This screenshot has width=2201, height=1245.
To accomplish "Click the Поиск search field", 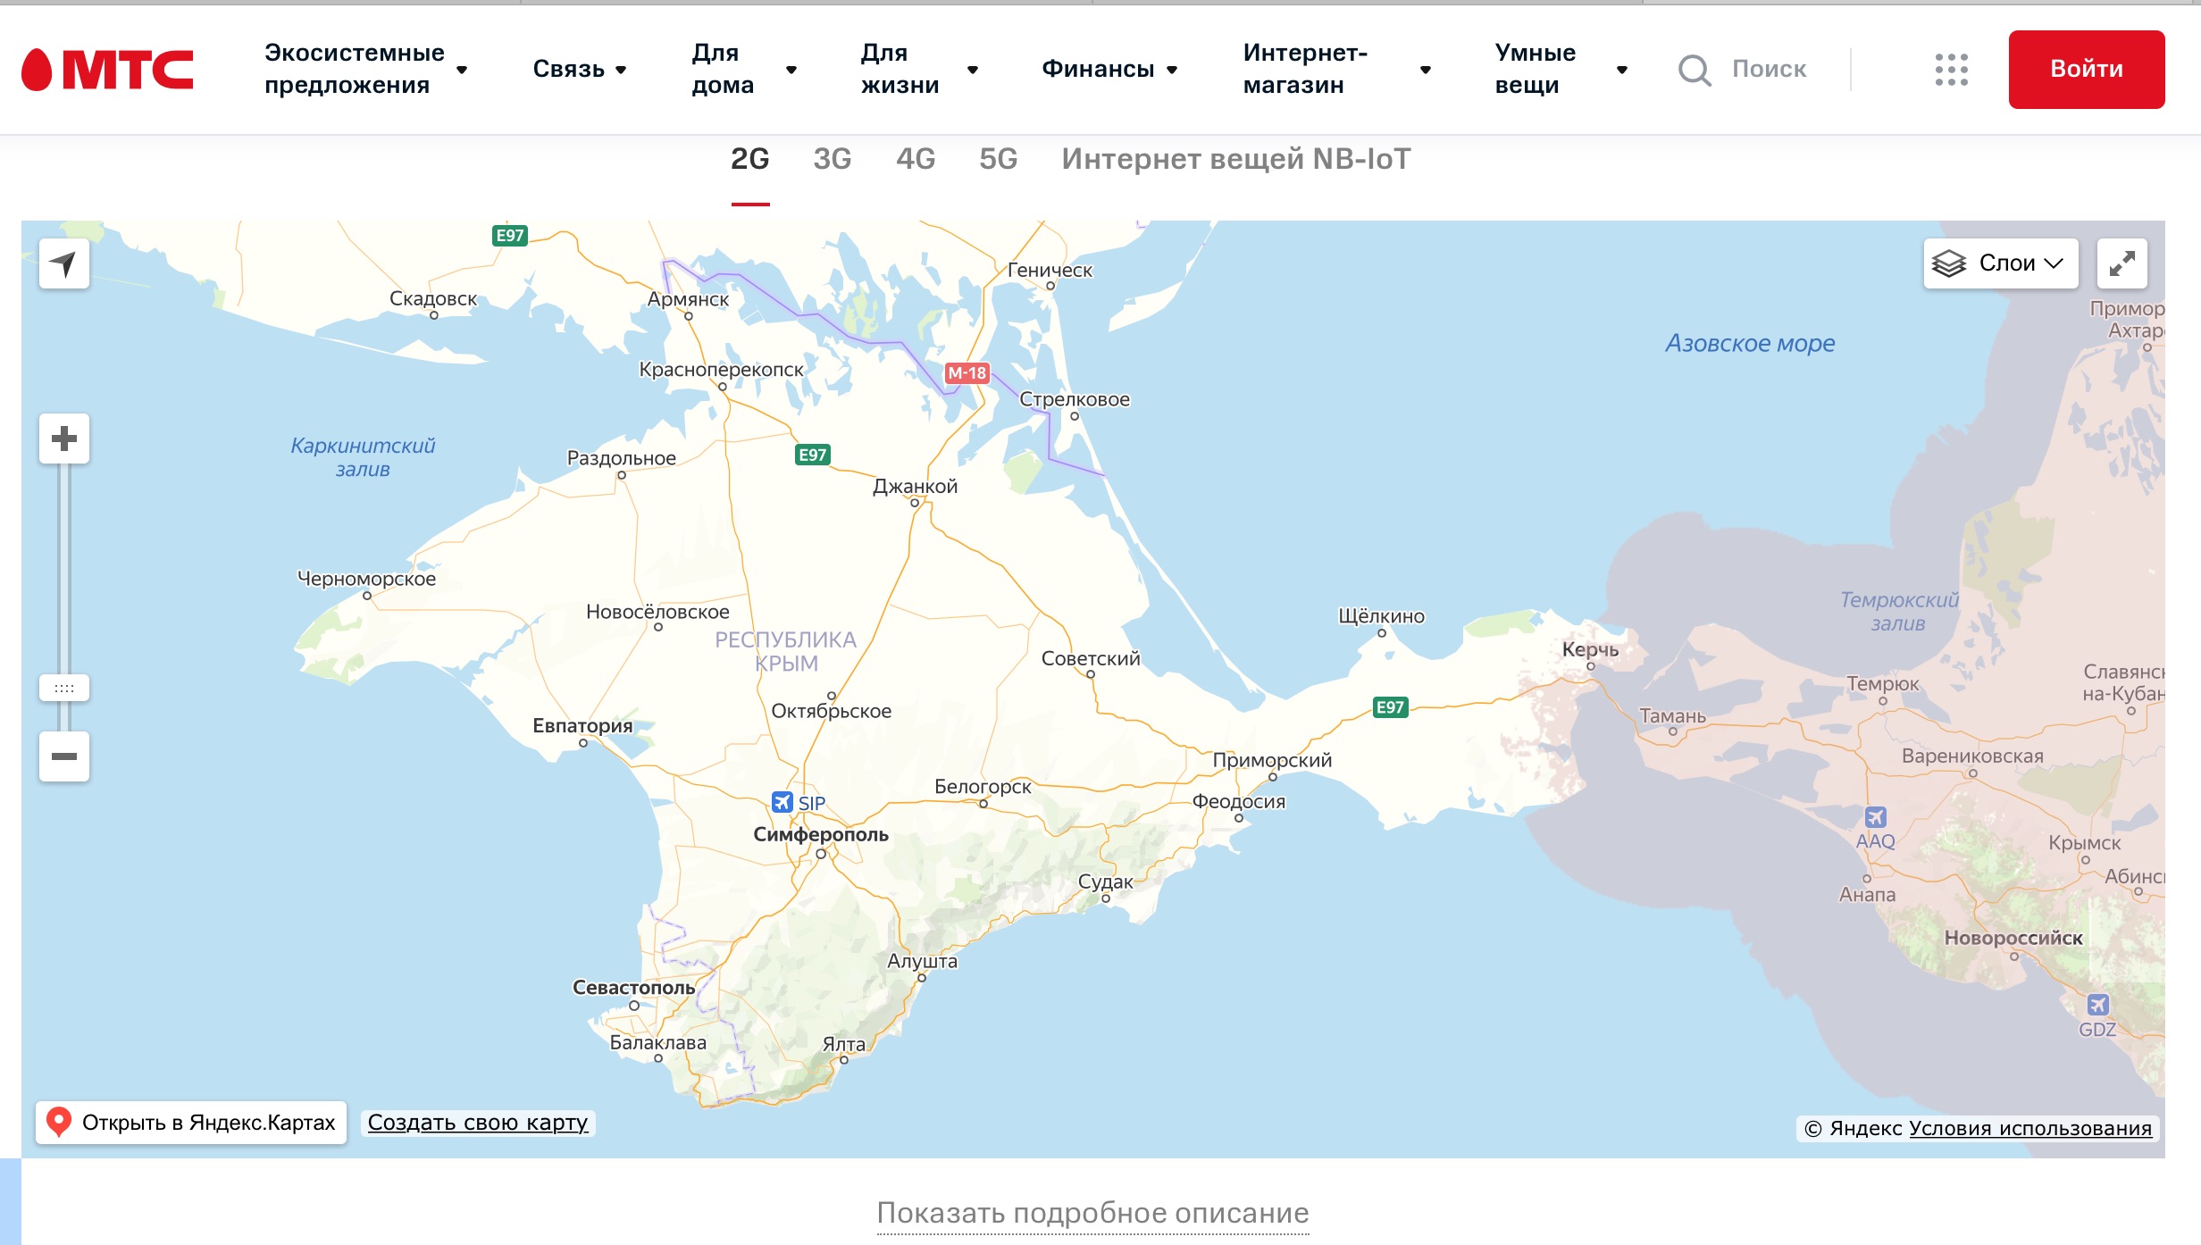I will click(x=1769, y=69).
